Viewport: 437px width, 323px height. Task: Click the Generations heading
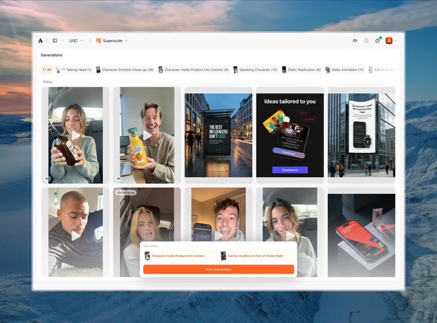click(x=51, y=55)
